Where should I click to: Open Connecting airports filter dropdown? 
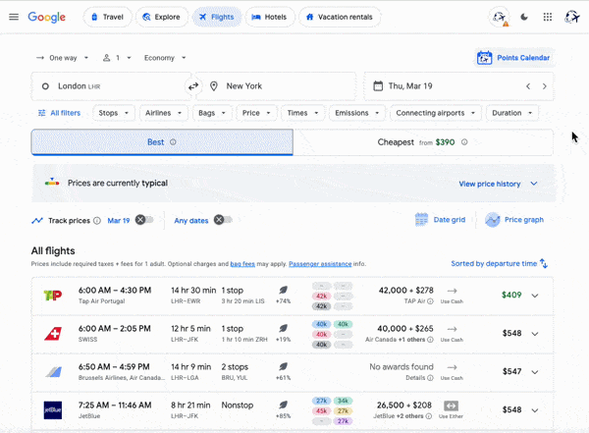coord(436,113)
